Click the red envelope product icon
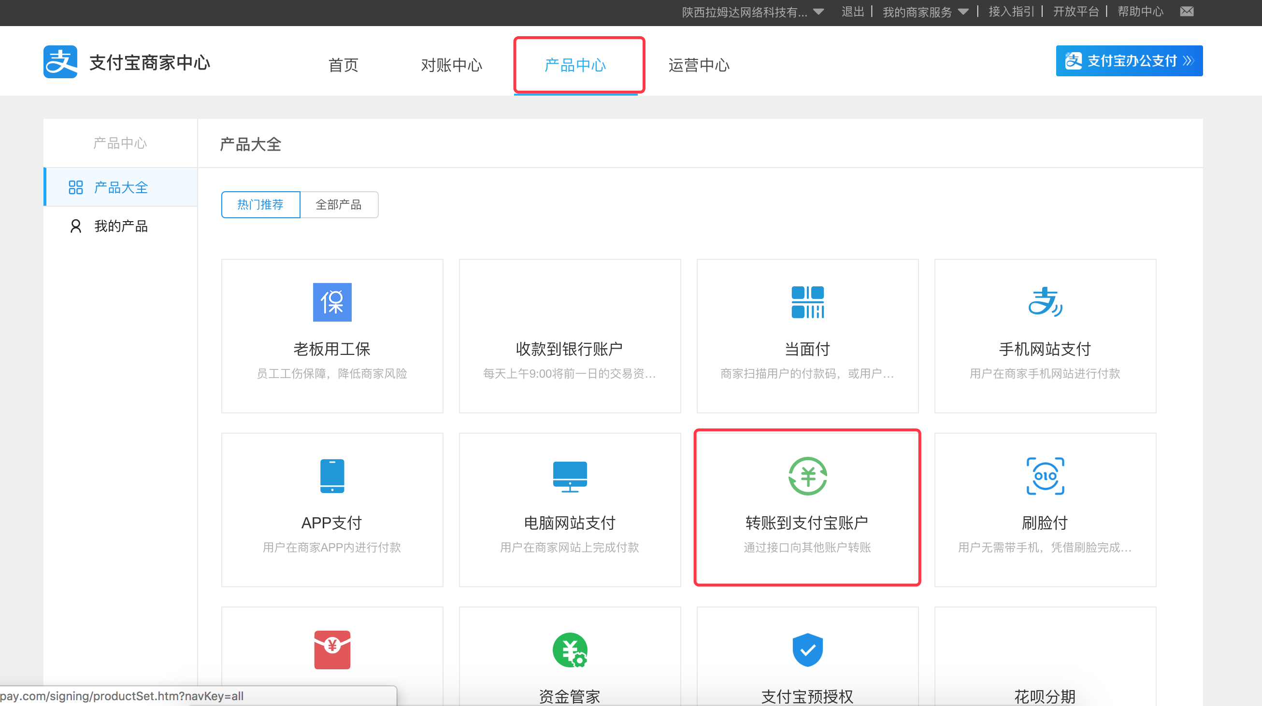The image size is (1262, 706). [332, 650]
